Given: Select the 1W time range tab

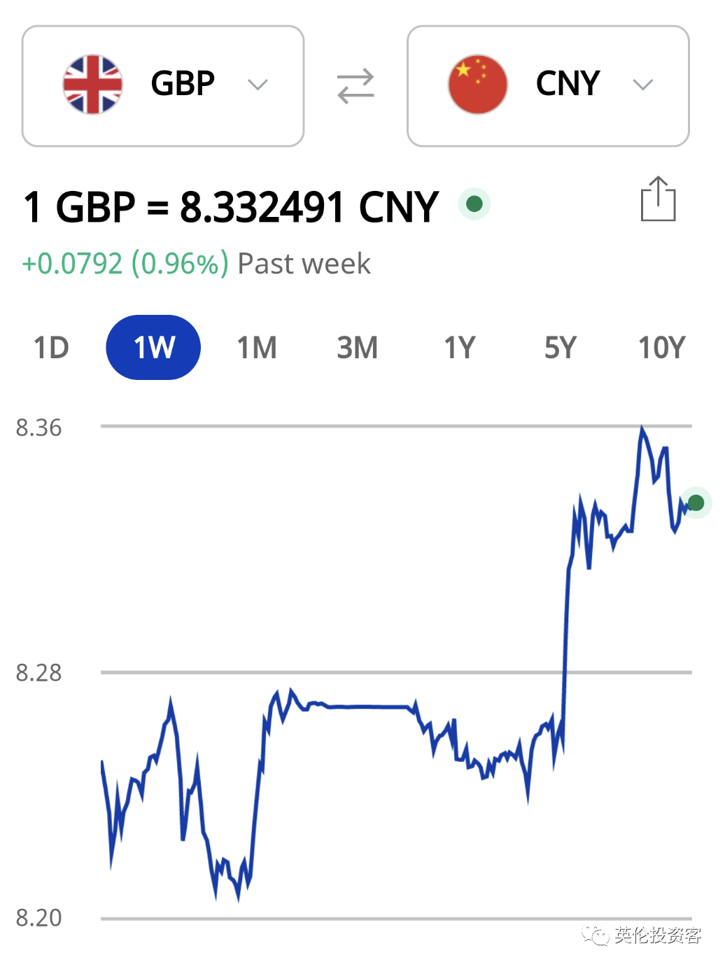Looking at the screenshot, I should 153,347.
